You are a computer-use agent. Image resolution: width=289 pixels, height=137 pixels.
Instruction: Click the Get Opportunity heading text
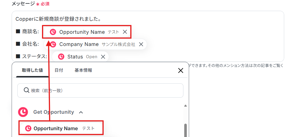(x=54, y=112)
